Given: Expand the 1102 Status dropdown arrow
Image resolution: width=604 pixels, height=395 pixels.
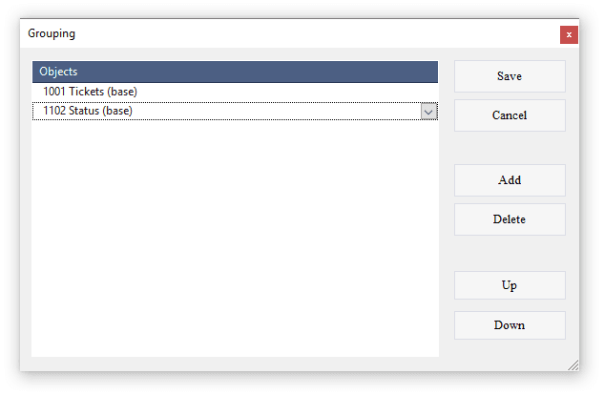Looking at the screenshot, I should (x=428, y=112).
